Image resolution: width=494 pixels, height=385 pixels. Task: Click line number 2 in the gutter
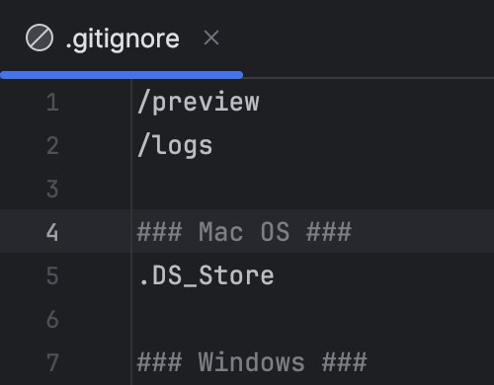point(52,145)
